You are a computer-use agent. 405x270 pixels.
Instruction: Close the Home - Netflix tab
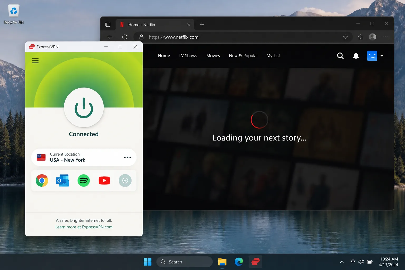pos(189,25)
